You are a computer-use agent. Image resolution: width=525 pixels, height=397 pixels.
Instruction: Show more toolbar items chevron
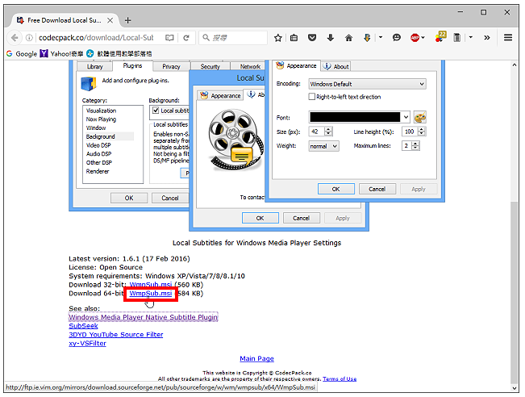point(487,38)
